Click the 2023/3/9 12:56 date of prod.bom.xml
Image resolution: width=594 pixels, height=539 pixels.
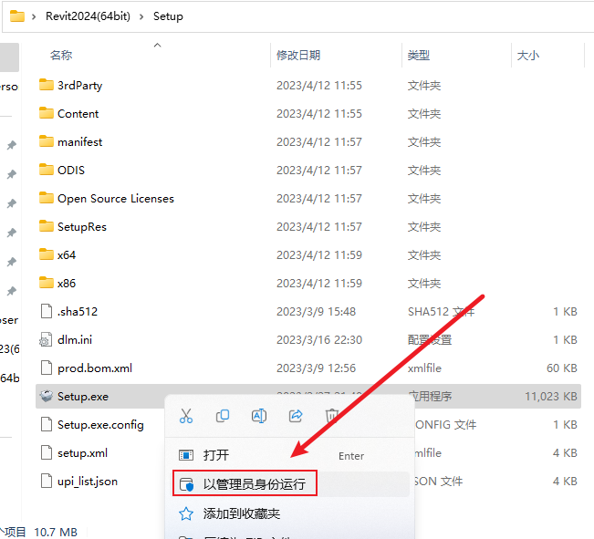click(317, 368)
